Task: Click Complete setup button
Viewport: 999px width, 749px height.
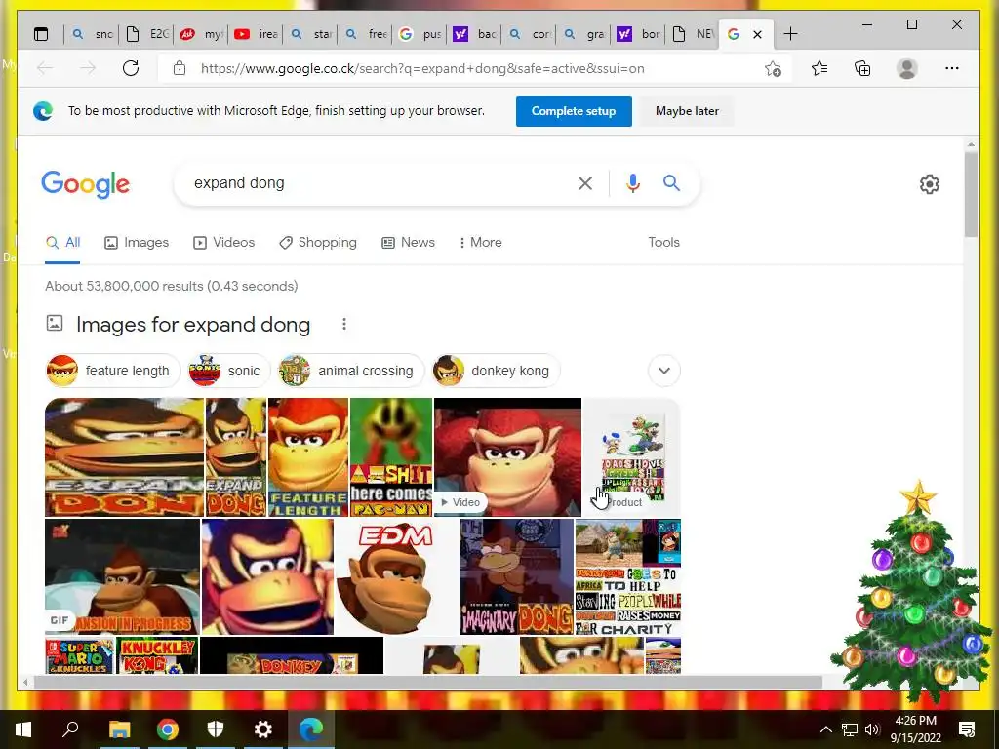Action: coord(574,111)
